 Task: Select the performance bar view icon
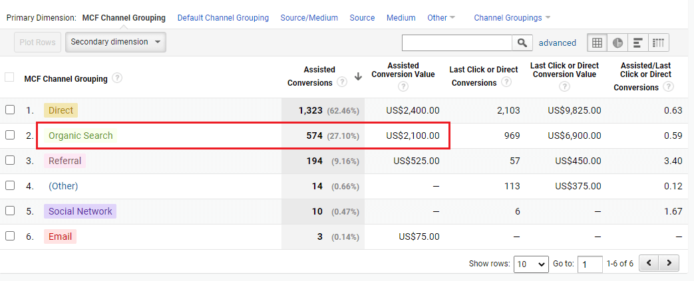click(638, 43)
